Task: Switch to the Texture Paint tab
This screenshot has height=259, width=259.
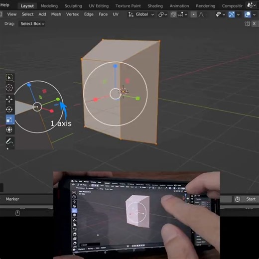Action: (128, 6)
